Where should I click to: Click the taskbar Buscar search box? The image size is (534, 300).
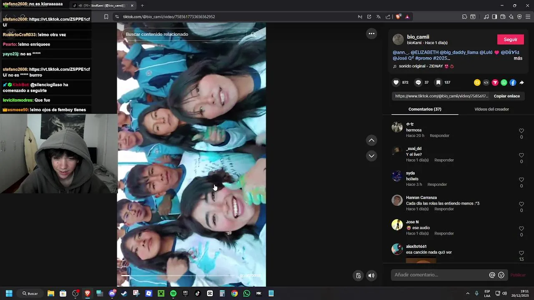[30, 293]
